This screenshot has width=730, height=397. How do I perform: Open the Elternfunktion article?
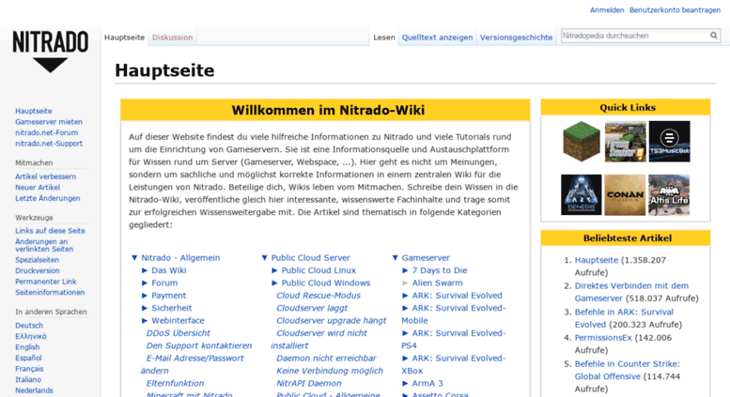175,383
